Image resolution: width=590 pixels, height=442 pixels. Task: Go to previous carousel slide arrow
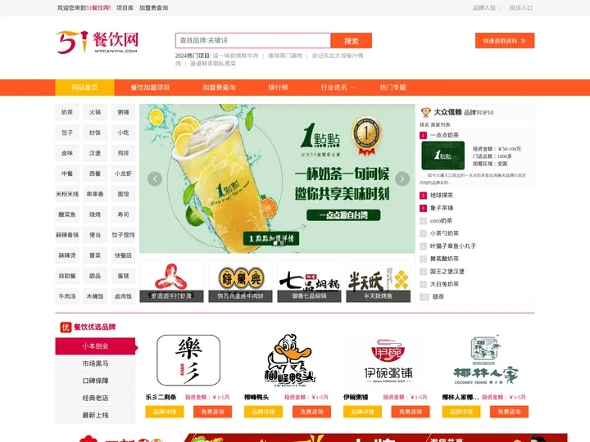click(x=155, y=178)
